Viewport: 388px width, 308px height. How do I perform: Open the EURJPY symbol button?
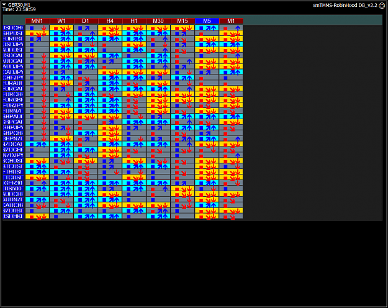14,105
